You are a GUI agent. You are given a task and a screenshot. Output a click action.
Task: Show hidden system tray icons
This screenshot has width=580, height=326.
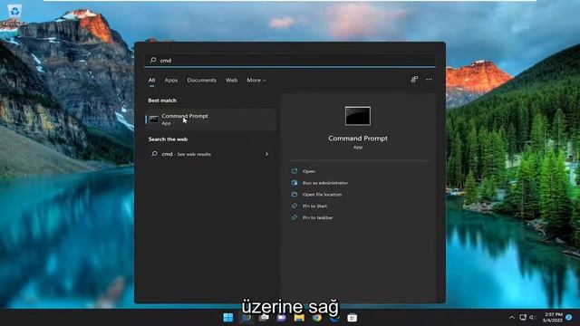tap(512, 318)
